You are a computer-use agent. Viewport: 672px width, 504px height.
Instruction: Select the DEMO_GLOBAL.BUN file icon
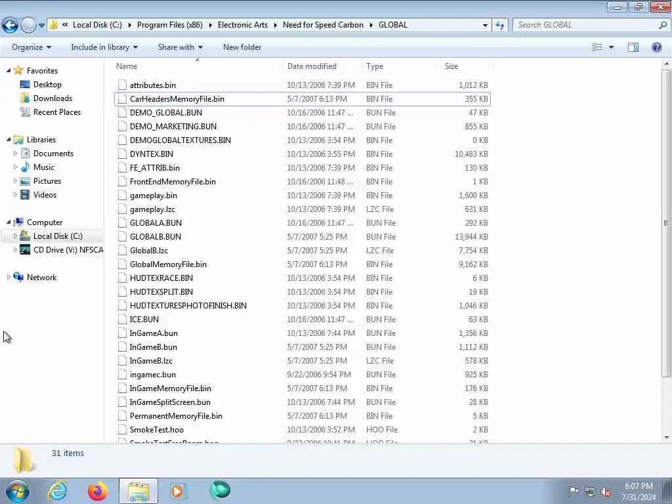point(122,113)
